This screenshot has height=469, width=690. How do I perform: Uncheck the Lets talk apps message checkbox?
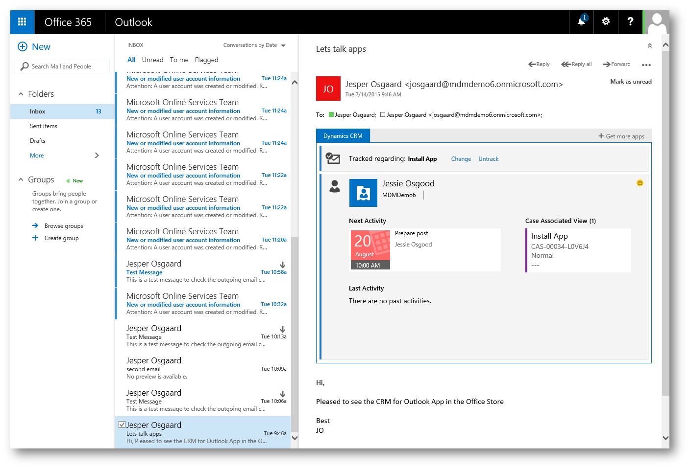[x=122, y=424]
